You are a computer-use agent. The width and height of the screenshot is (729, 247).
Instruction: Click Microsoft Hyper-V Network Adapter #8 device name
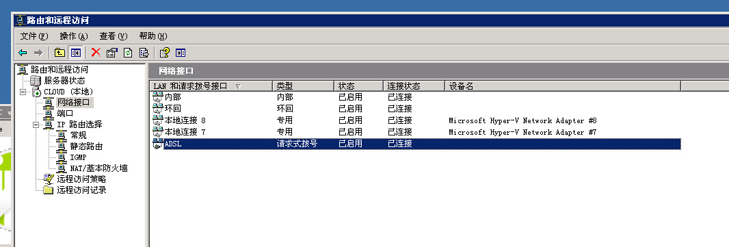[522, 120]
